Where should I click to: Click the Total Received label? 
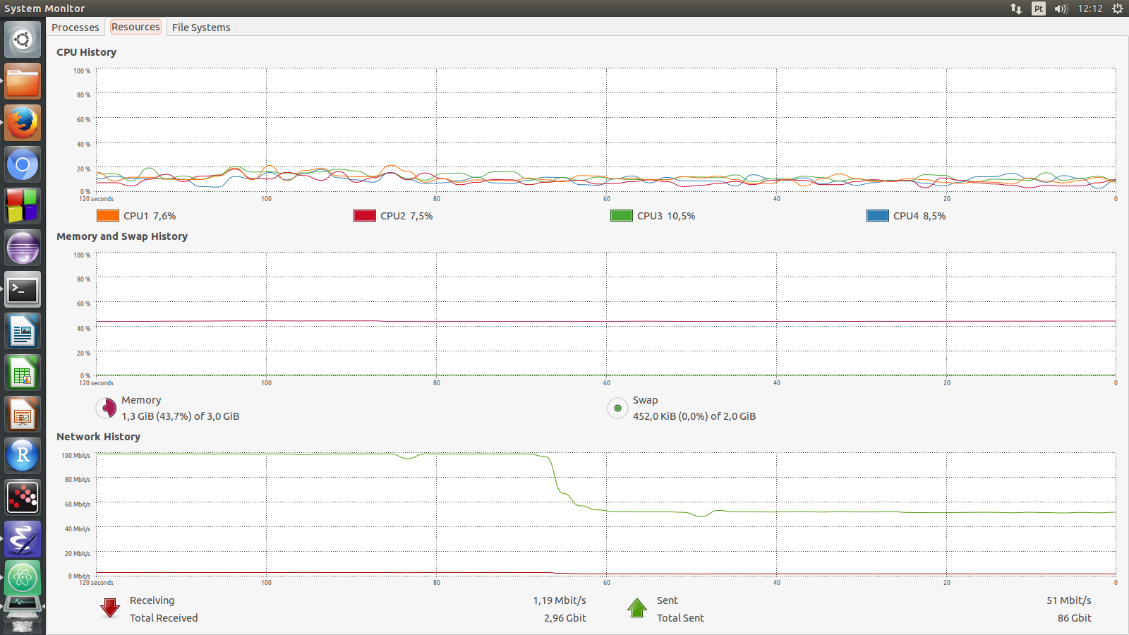[164, 618]
